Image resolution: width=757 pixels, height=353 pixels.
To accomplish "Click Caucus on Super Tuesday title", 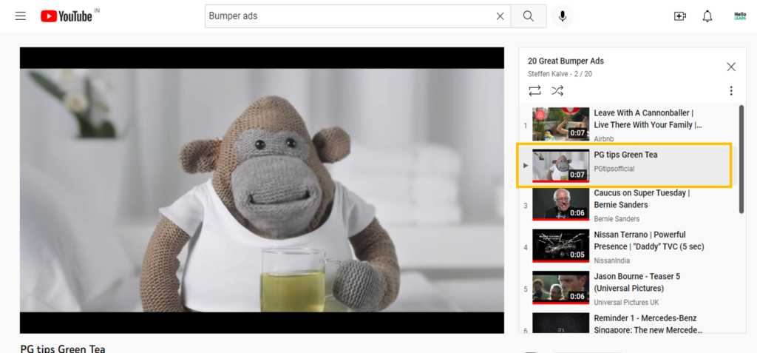I will [x=642, y=199].
